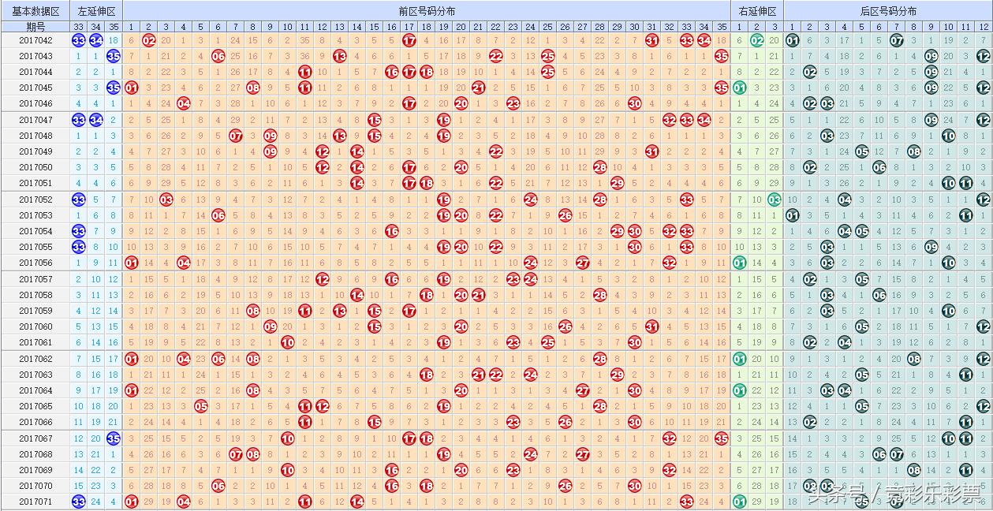Select red ball 07 in row 2017048
993x511 pixels.
[236, 136]
